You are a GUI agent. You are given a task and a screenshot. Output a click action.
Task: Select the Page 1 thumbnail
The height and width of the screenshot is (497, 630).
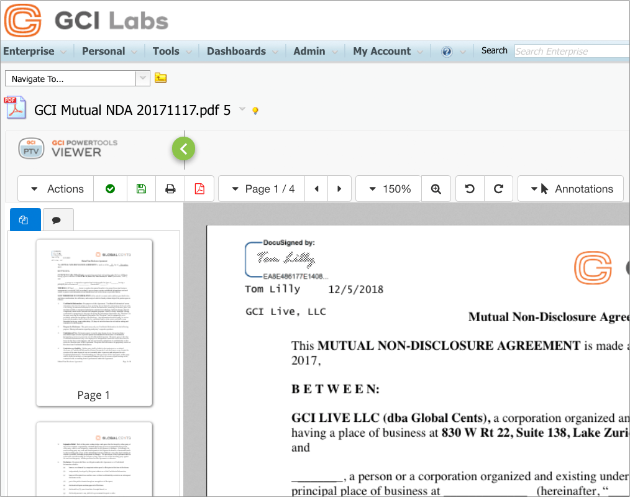tap(94, 322)
